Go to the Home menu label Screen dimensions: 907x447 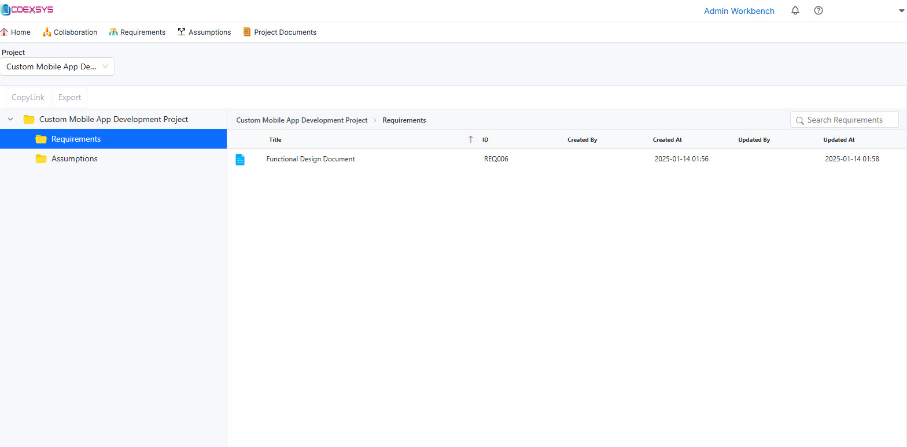(x=21, y=32)
